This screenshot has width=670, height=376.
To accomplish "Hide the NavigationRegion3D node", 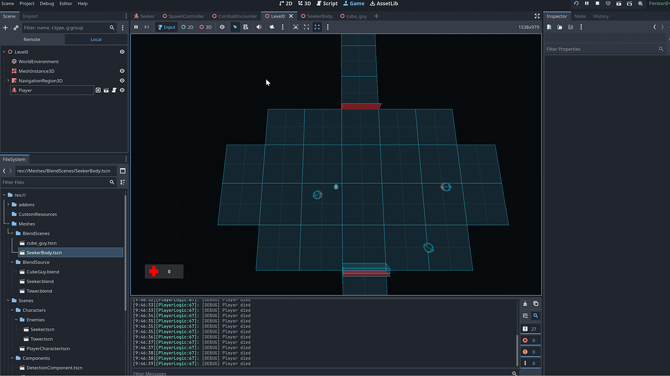I will pyautogui.click(x=122, y=80).
